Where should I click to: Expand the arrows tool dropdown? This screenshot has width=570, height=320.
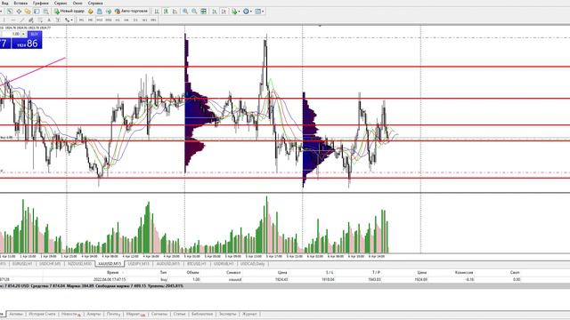71,20
